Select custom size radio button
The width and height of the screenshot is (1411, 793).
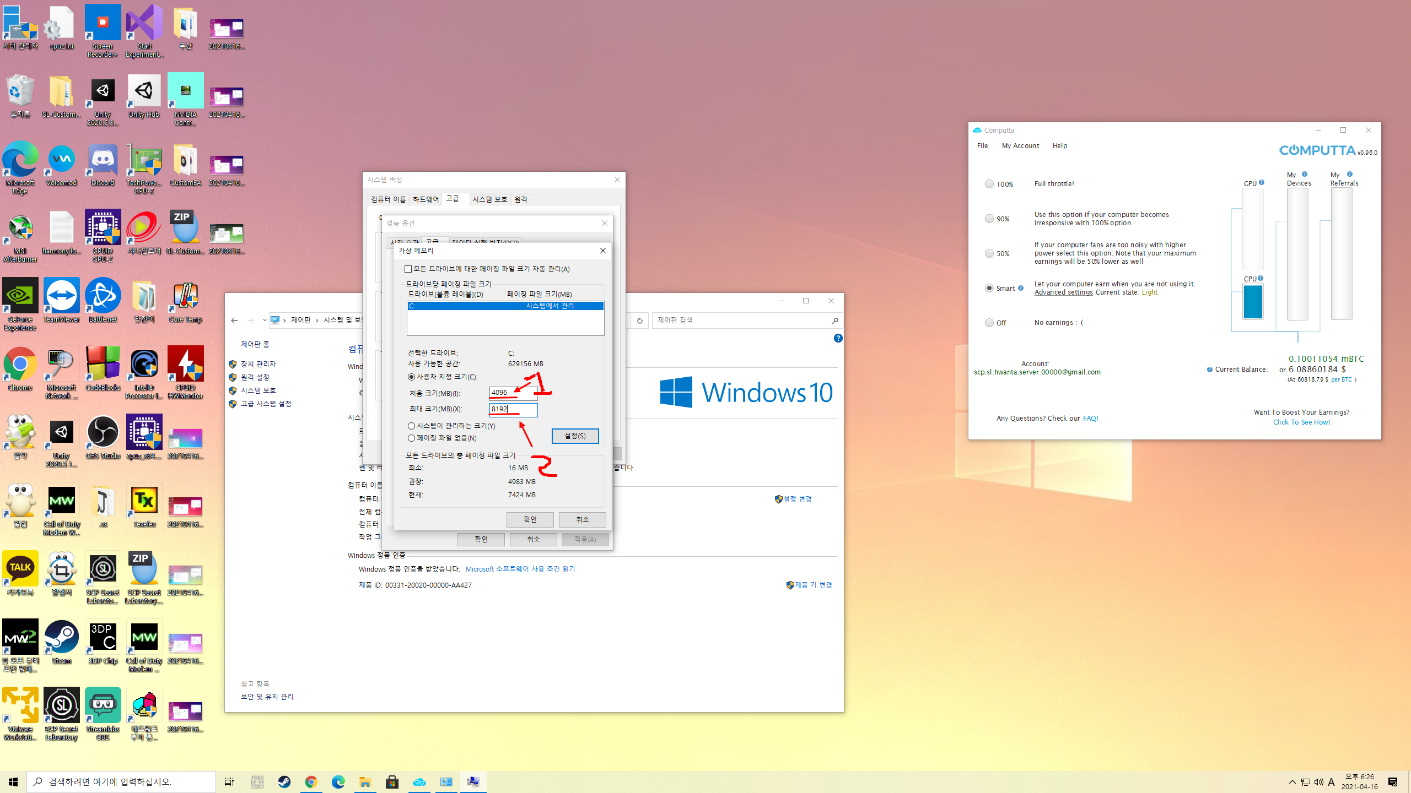[411, 377]
